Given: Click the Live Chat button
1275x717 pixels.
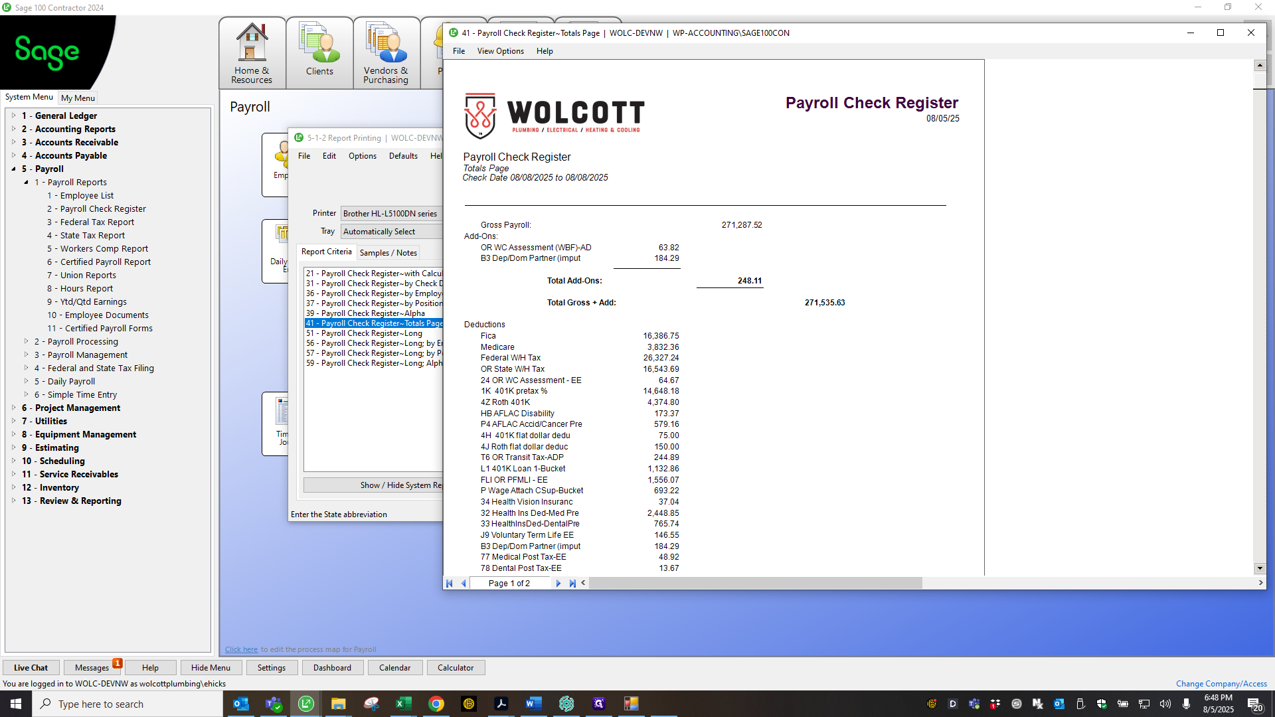Looking at the screenshot, I should tap(31, 668).
